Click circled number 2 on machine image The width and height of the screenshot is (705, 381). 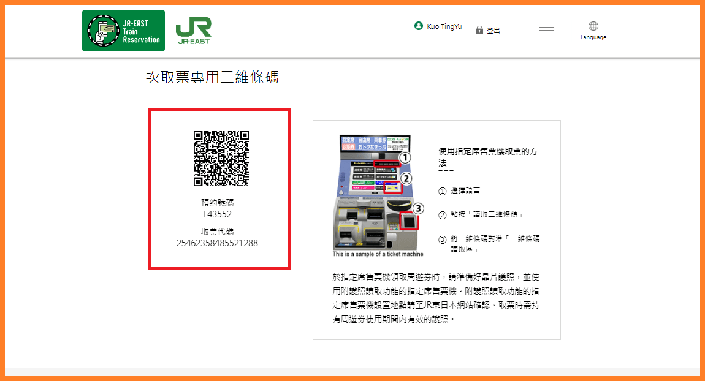click(406, 179)
